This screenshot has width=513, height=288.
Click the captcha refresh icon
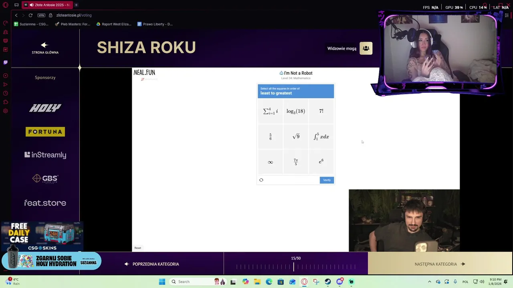click(261, 180)
